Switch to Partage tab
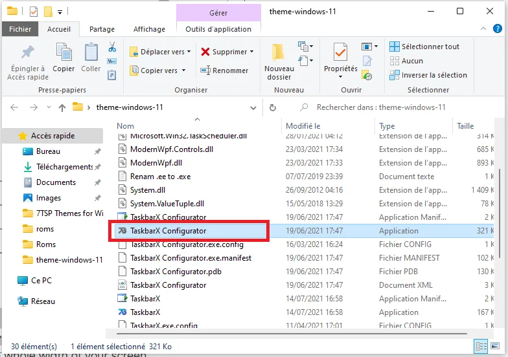This screenshot has width=508, height=357. 102,29
